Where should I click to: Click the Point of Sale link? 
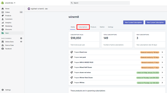tap(9, 45)
